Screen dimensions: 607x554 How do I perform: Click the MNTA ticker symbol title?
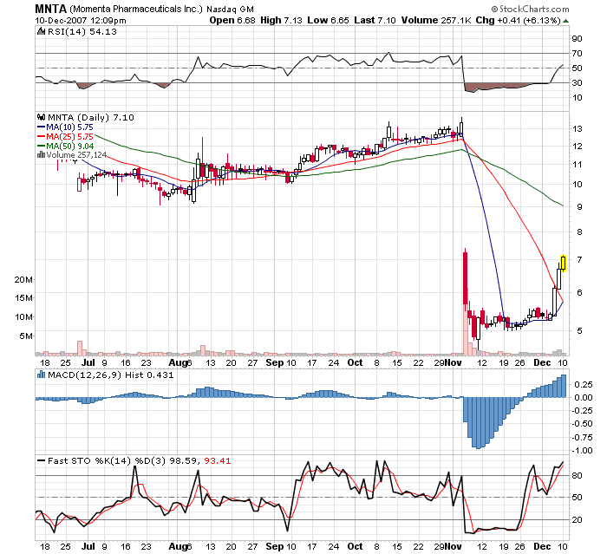pos(50,9)
